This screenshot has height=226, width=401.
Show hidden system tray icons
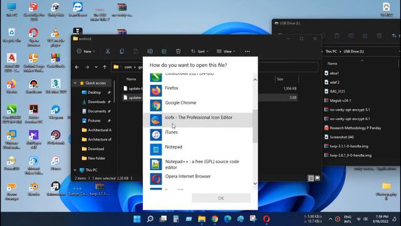tap(330, 219)
